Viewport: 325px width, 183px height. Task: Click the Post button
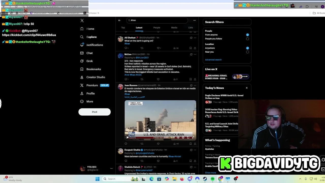click(94, 112)
